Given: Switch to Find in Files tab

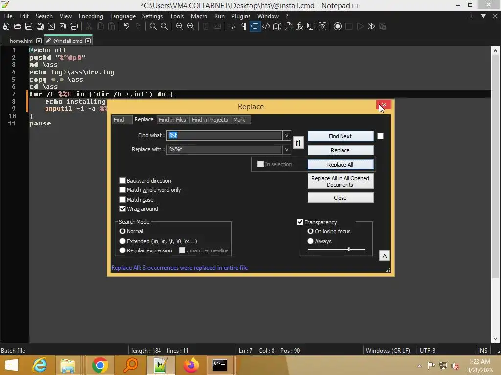Looking at the screenshot, I should tap(173, 120).
